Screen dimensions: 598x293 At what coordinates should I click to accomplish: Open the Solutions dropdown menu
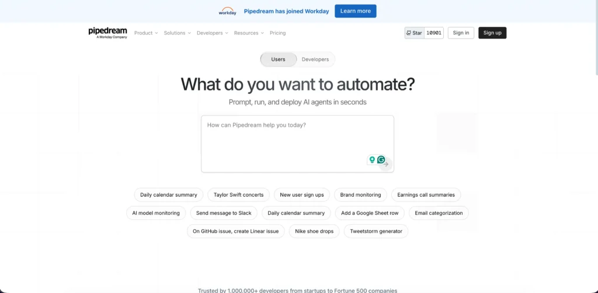click(x=178, y=33)
